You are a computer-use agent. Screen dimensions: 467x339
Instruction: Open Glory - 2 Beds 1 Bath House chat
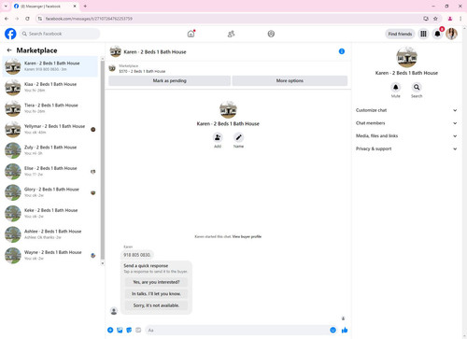pos(50,192)
